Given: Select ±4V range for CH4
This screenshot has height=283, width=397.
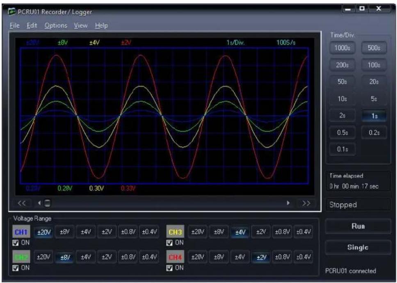Looking at the screenshot, I should (x=240, y=257).
